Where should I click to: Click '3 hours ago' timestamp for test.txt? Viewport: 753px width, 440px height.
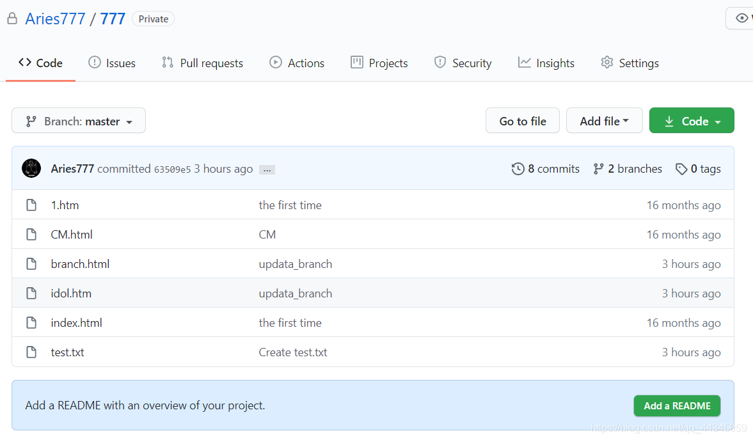(691, 352)
